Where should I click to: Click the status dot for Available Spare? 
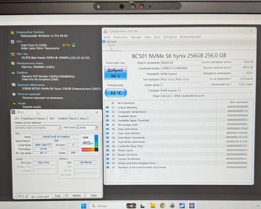pos(107,116)
